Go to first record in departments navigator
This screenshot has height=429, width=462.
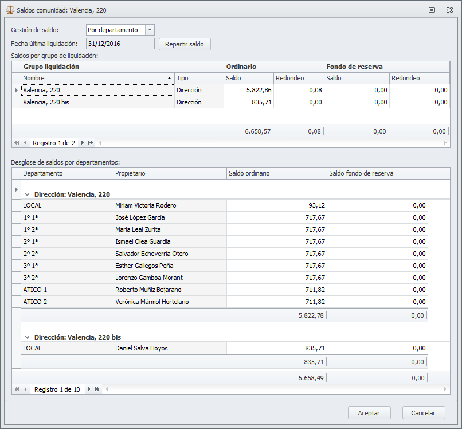pyautogui.click(x=16, y=389)
